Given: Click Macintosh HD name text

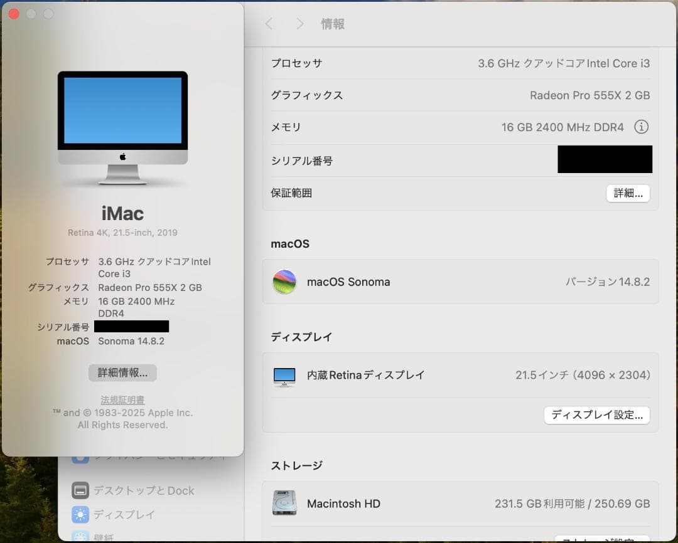Looking at the screenshot, I should pos(344,503).
